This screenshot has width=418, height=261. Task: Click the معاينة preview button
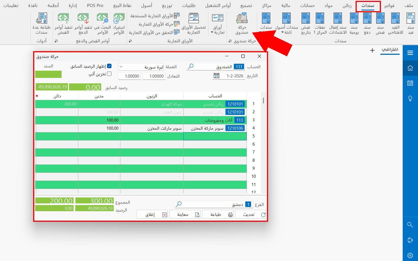[185, 215]
